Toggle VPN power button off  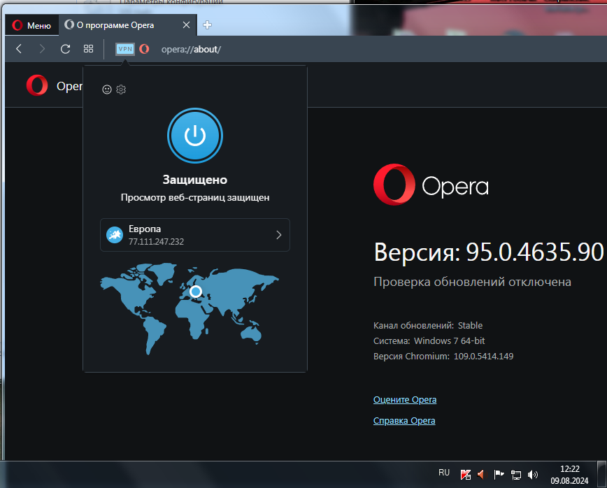tap(195, 136)
